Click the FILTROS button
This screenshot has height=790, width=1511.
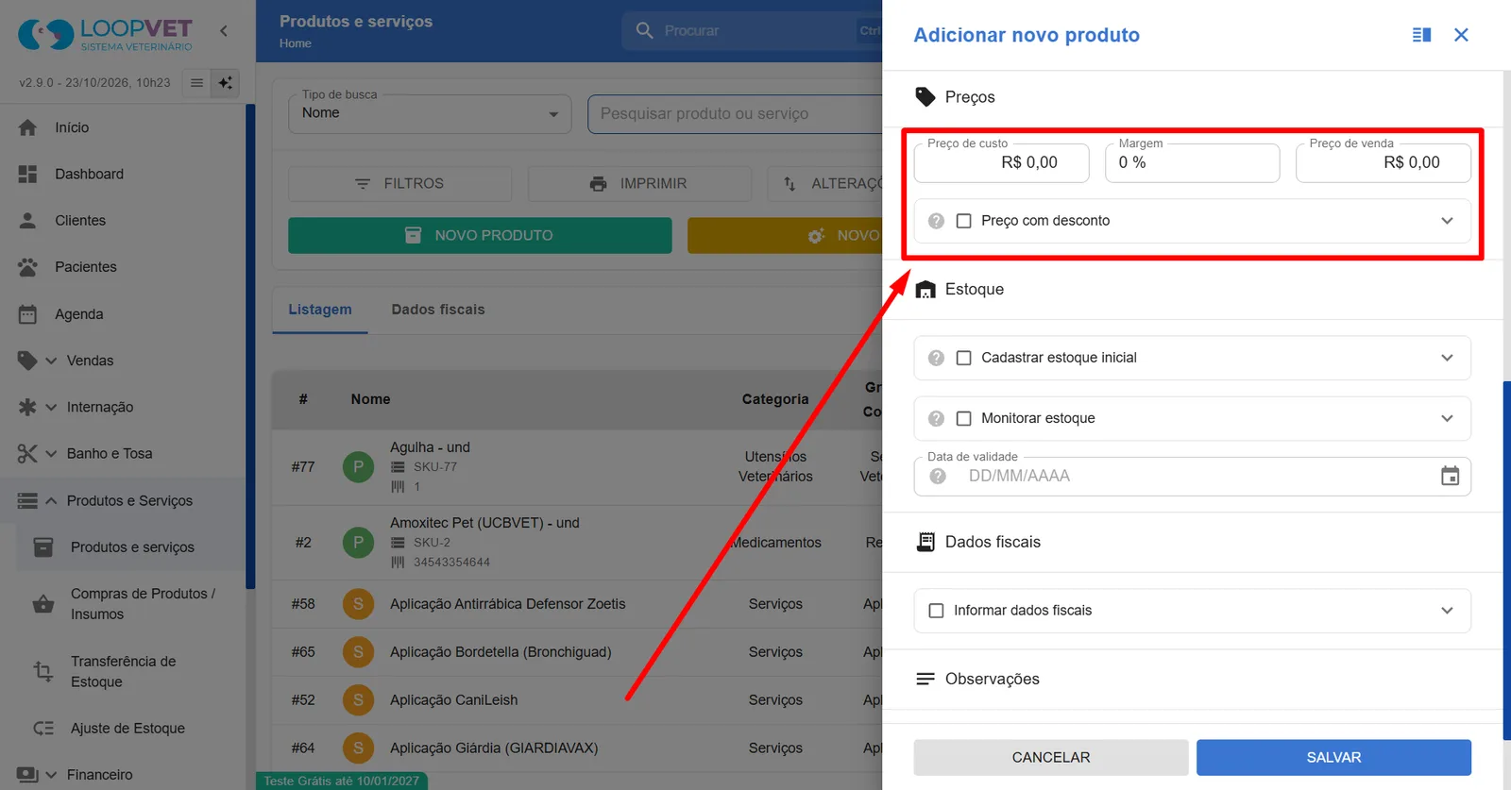click(x=399, y=184)
